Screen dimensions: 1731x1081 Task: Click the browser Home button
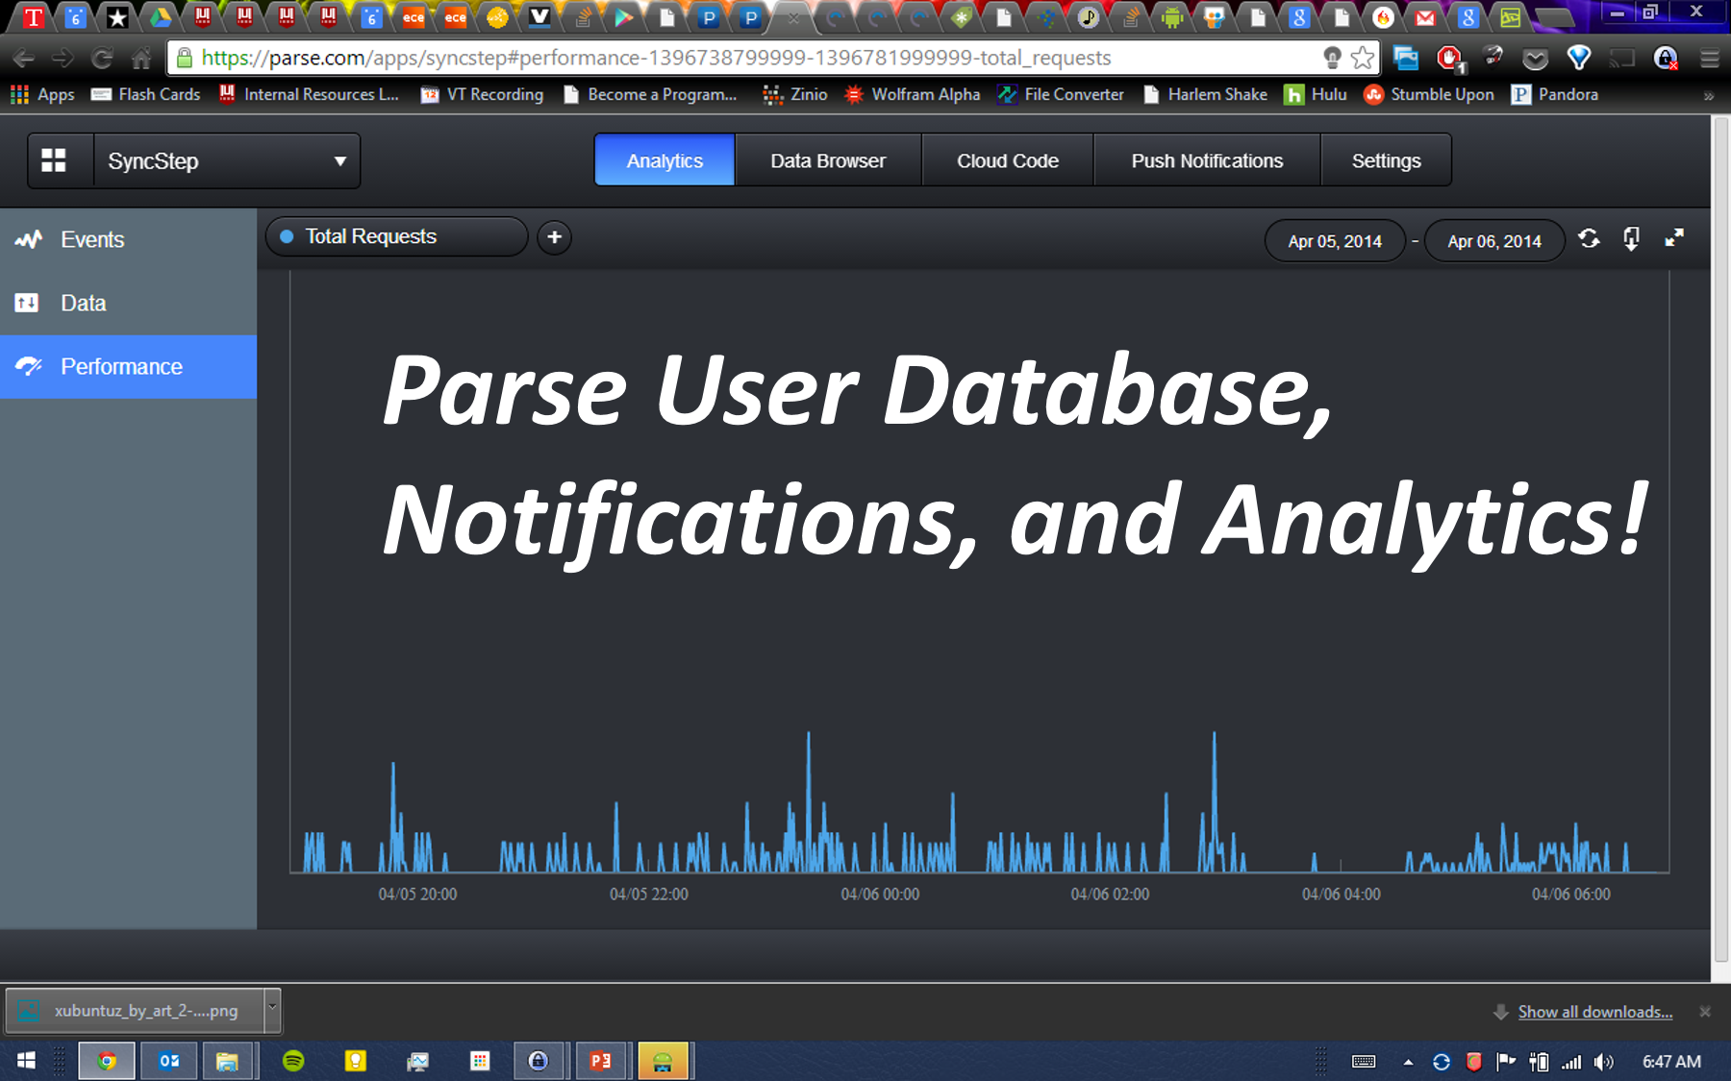(x=141, y=59)
